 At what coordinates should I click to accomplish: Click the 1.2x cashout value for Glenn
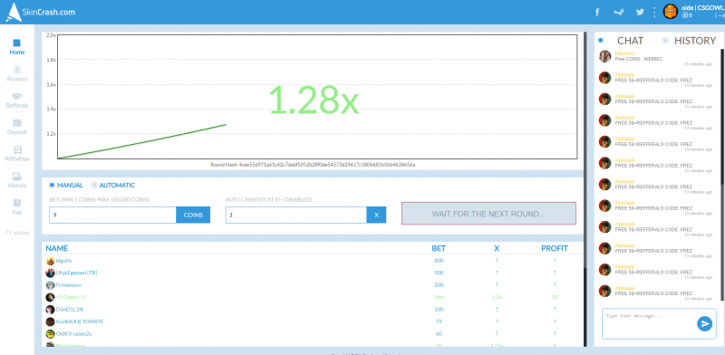pyautogui.click(x=497, y=297)
